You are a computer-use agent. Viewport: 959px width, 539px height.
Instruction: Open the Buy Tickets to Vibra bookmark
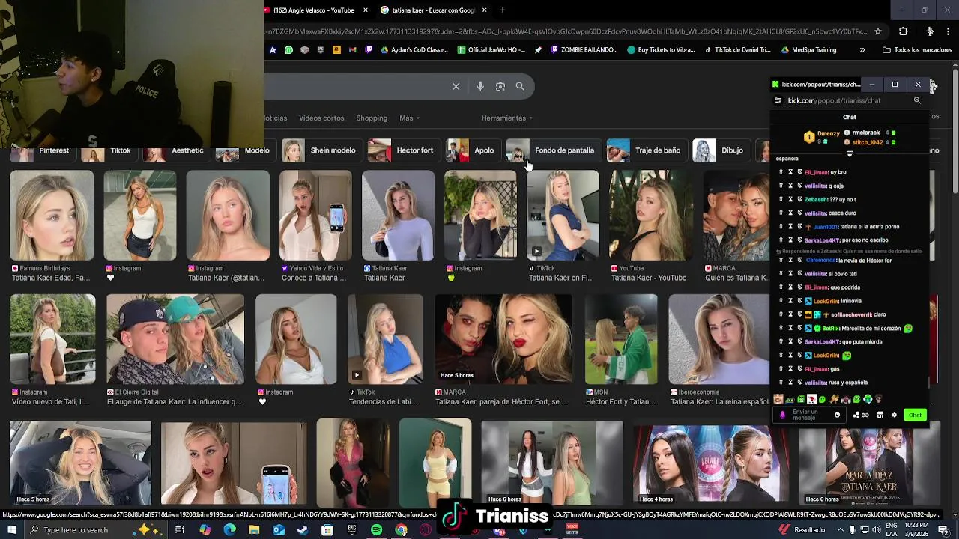(662, 50)
